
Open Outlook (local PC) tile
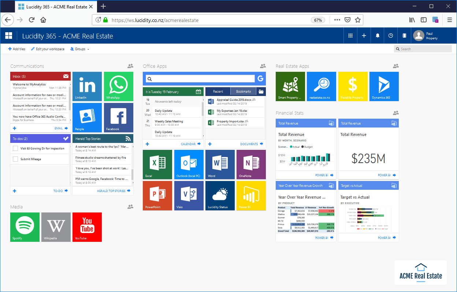[x=189, y=165]
